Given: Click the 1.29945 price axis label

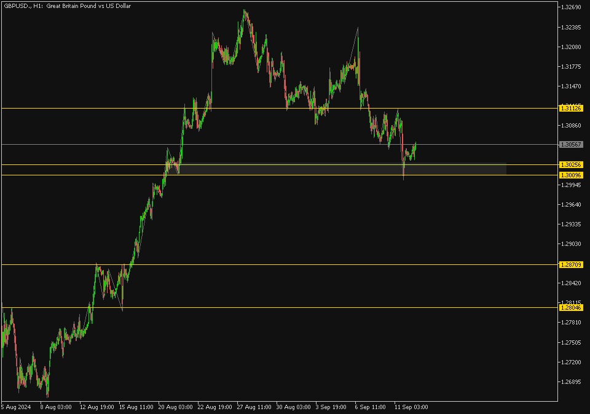Looking at the screenshot, I should click(x=571, y=185).
